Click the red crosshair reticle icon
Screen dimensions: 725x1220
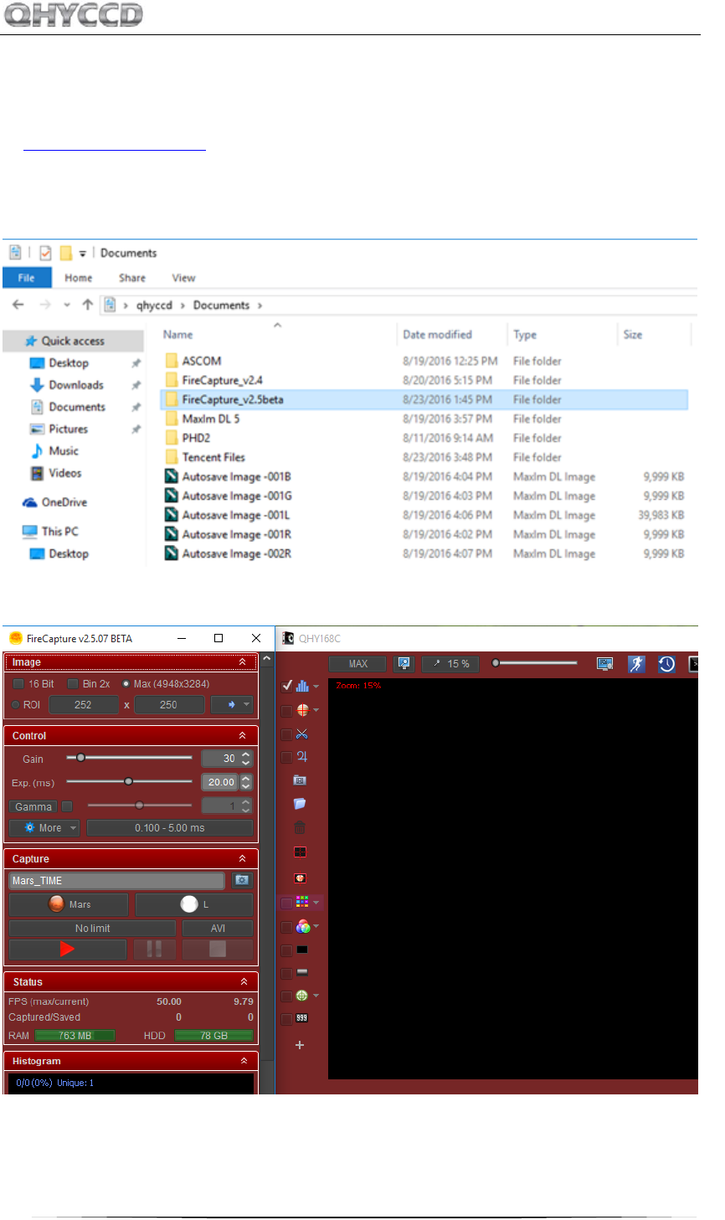click(x=302, y=710)
